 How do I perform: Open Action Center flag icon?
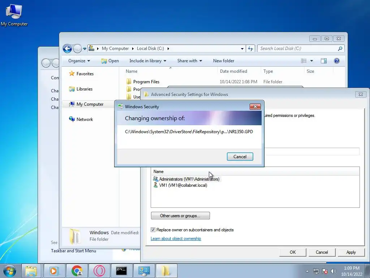tap(325, 271)
